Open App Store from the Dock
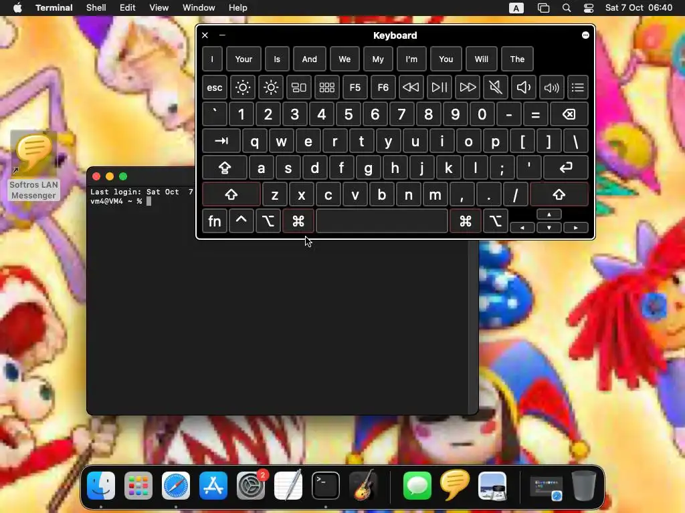The height and width of the screenshot is (513, 685). [x=213, y=486]
